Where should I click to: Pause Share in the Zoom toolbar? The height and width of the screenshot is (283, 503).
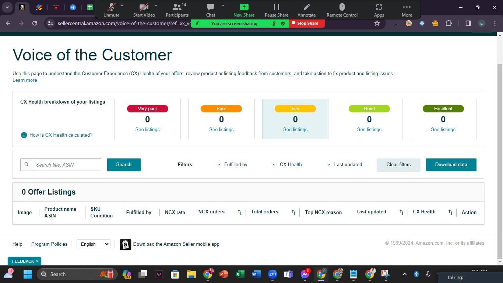coord(277,10)
